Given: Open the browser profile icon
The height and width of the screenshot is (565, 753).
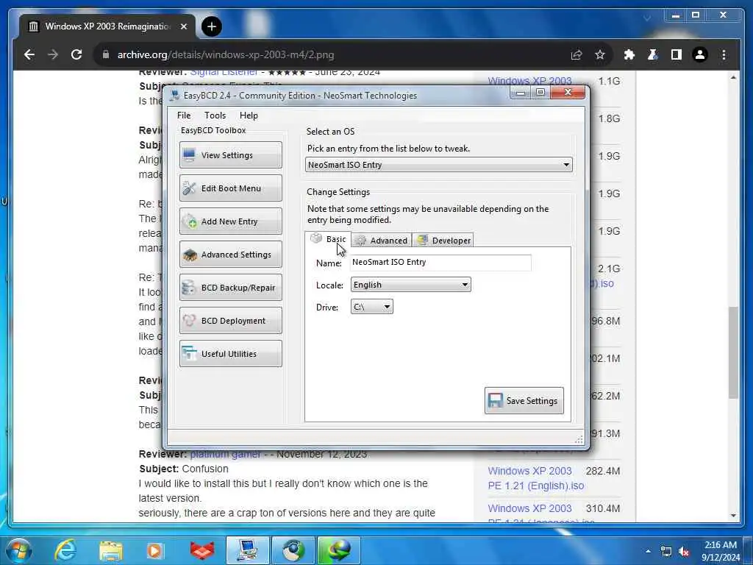Looking at the screenshot, I should 700,54.
